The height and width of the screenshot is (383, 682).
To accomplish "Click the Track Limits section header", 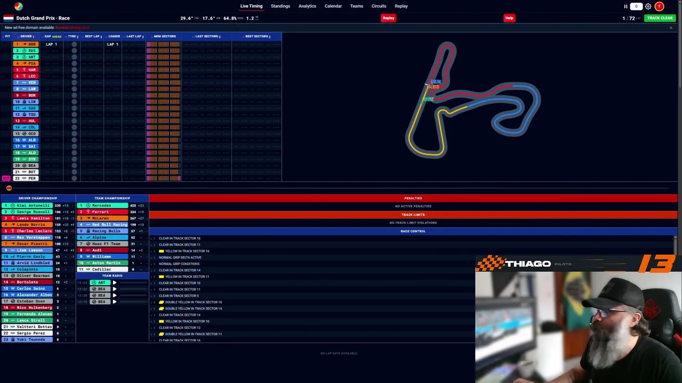I will click(x=413, y=215).
